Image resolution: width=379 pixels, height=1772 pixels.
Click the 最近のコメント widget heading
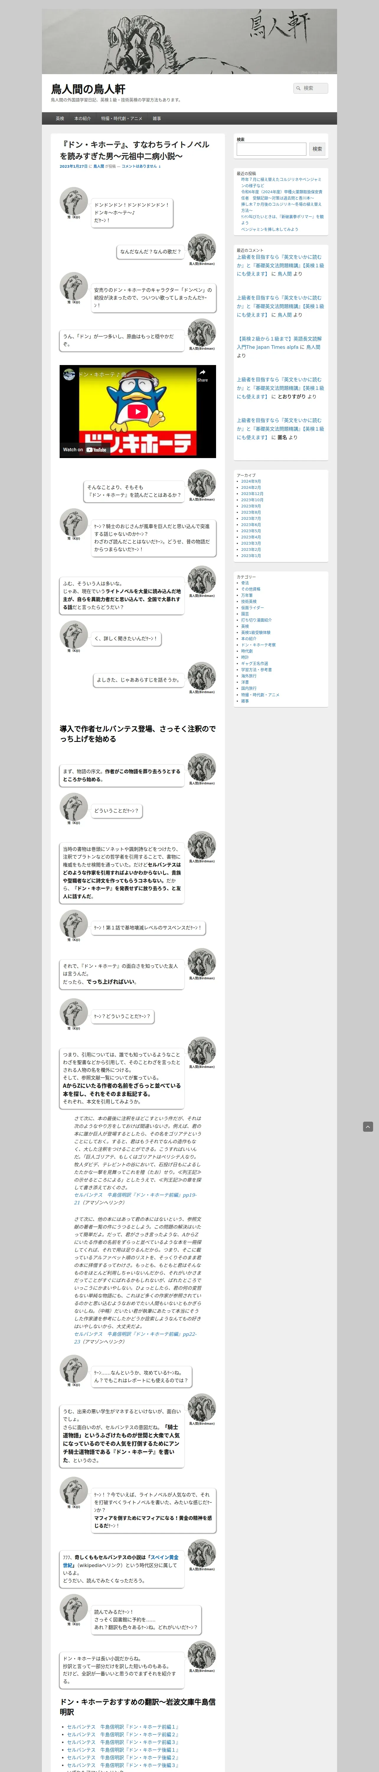pyautogui.click(x=250, y=250)
